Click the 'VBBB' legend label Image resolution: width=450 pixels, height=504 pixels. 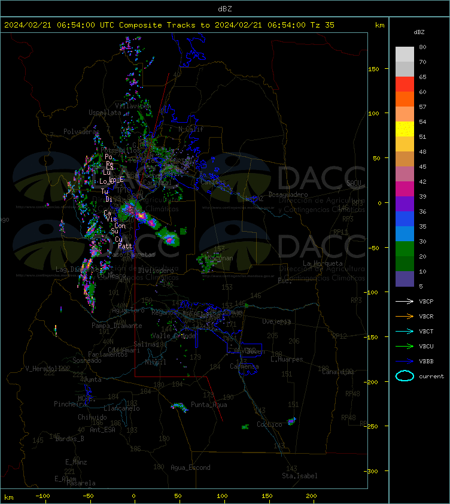tap(426, 362)
